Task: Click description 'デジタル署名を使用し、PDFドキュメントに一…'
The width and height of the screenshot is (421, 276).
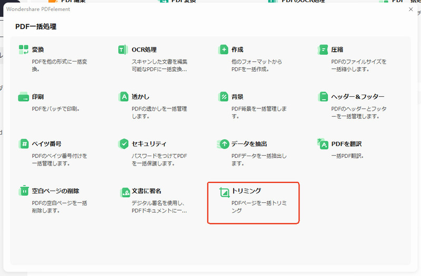Action: (159, 207)
